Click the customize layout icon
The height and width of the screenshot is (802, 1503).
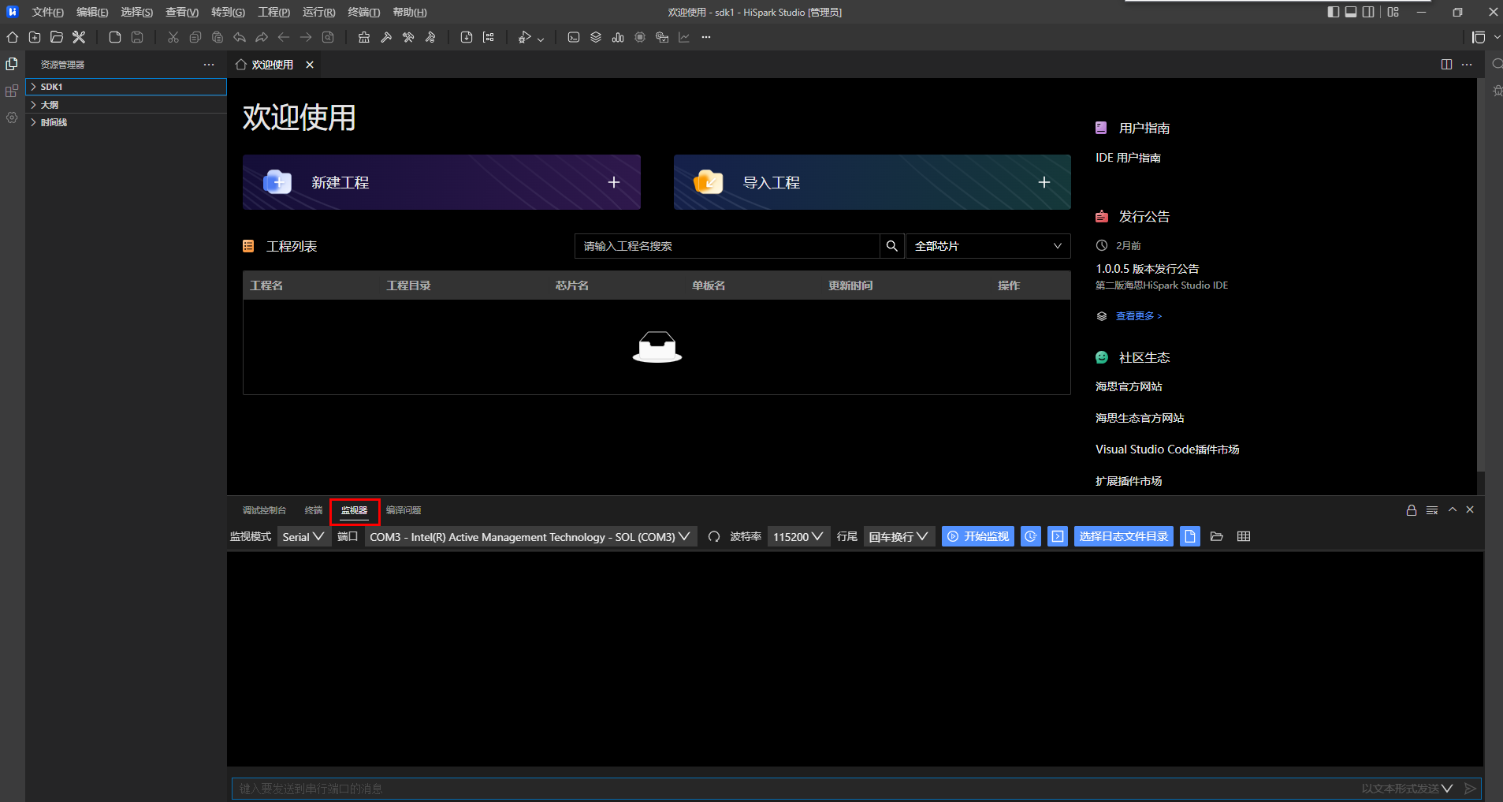(x=1393, y=12)
